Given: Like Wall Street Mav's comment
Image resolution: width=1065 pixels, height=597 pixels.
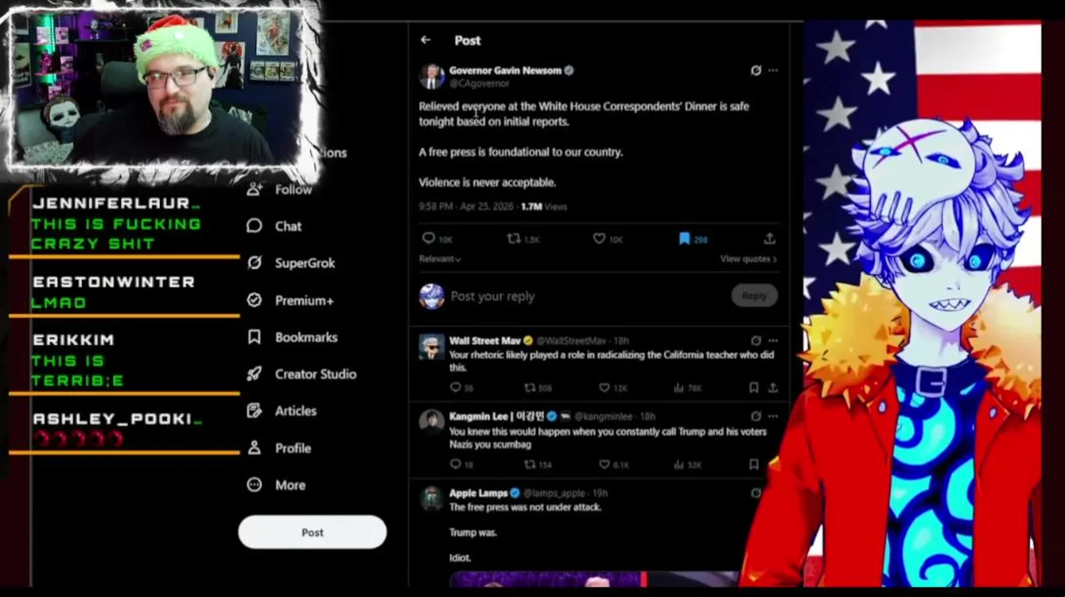Looking at the screenshot, I should point(604,387).
